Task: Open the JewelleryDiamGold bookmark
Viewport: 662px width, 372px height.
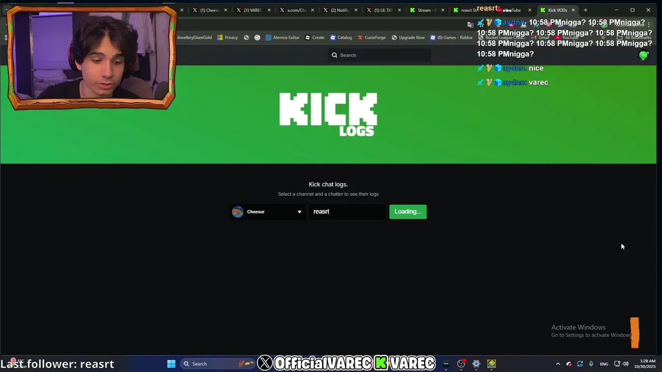Action: click(194, 37)
